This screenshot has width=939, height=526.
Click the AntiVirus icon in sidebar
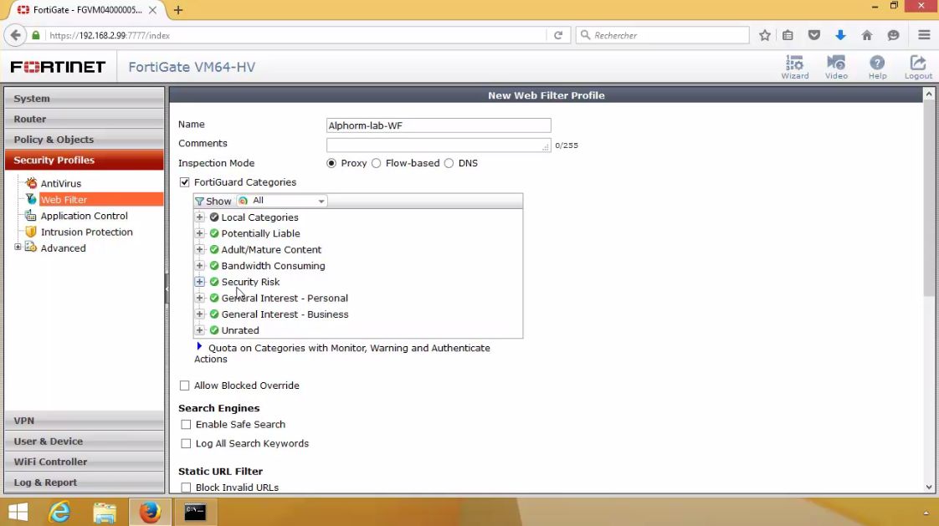click(31, 183)
